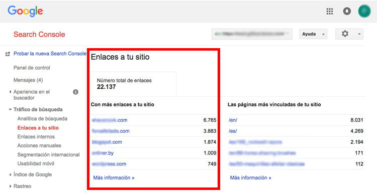Select Analítica de búsqueda in sidebar
Viewport: 377px width, 194px height.
coord(42,119)
